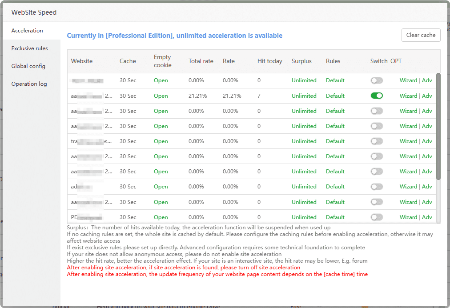
Task: Click the website table vertical scrollbar
Action: tap(438, 127)
